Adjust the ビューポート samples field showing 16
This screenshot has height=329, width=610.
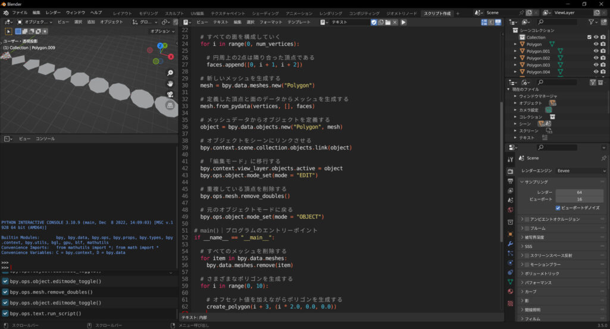pos(579,199)
